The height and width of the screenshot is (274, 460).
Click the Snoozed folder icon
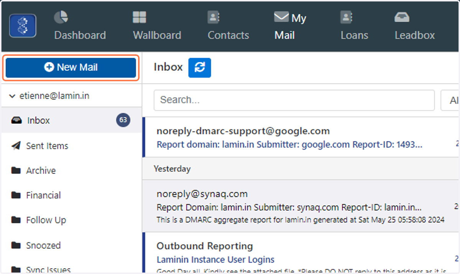(x=16, y=245)
